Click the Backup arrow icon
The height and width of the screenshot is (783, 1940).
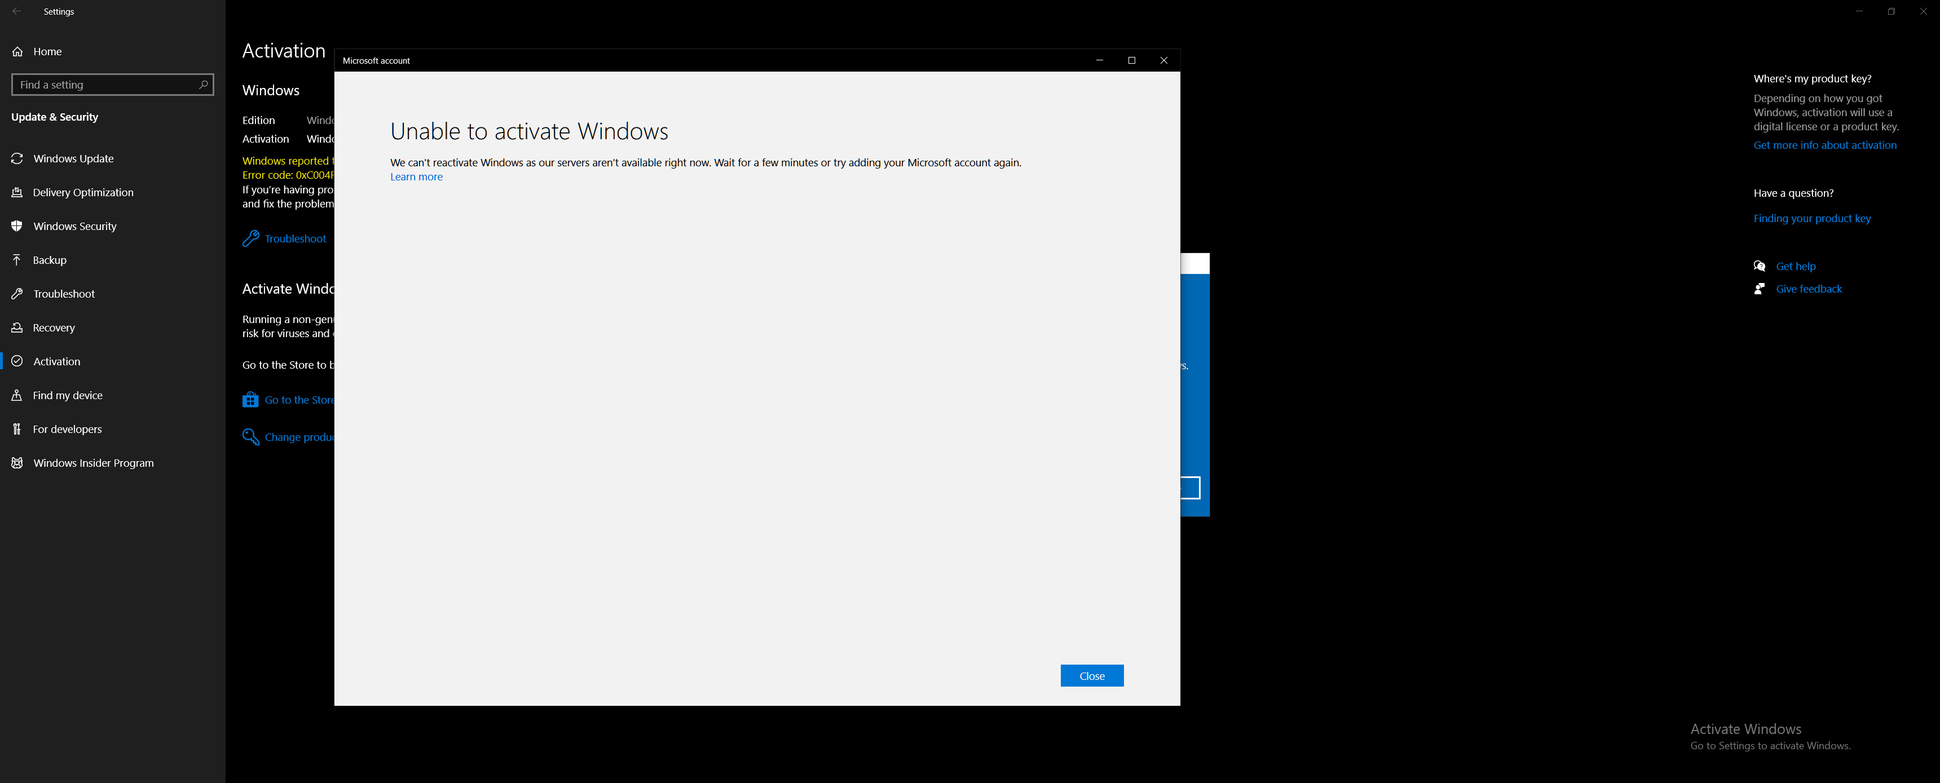point(17,260)
